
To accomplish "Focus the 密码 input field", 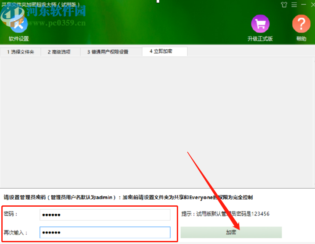I will [105, 215].
